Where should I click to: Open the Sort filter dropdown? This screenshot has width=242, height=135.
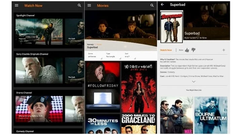click(x=130, y=55)
